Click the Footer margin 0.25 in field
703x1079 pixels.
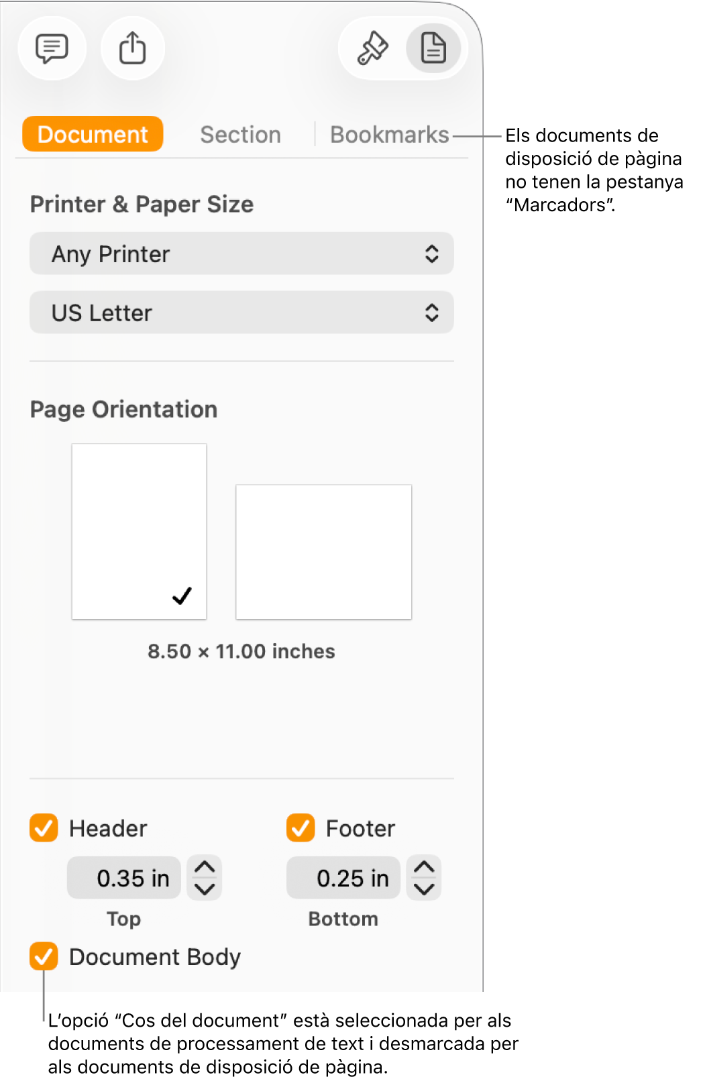click(x=343, y=878)
